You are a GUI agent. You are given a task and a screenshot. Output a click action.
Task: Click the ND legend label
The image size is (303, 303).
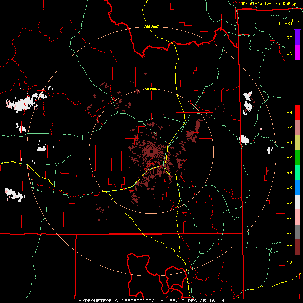[289, 262]
